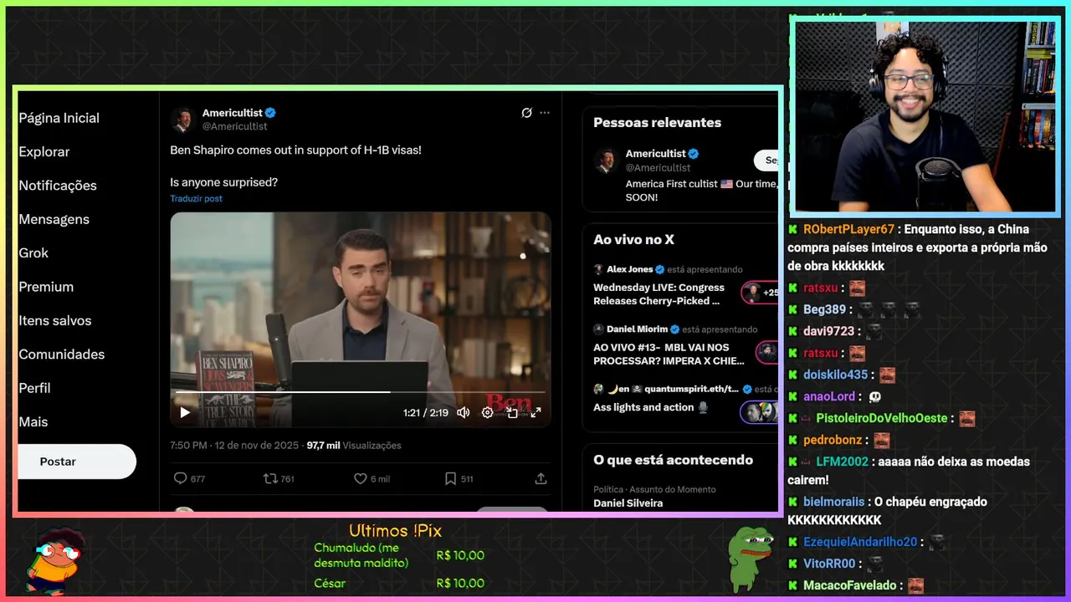Open Notificações
The height and width of the screenshot is (602, 1071).
[x=58, y=186]
